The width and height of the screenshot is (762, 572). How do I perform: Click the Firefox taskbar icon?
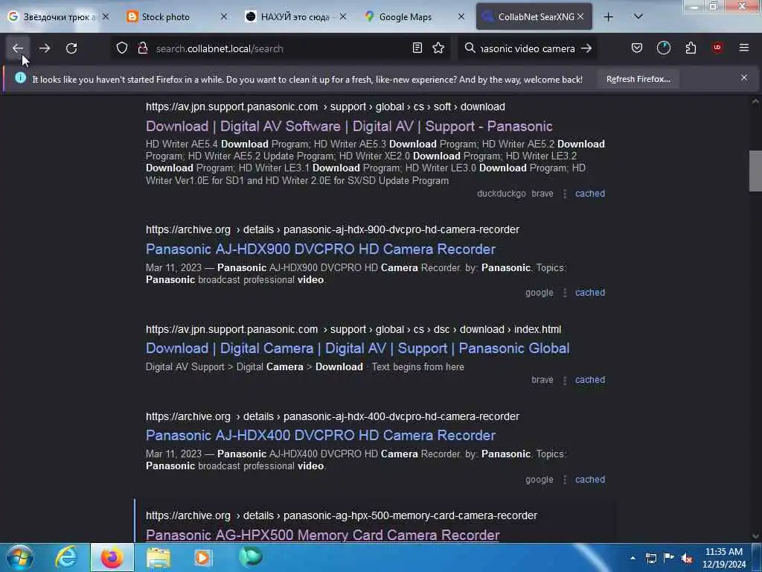[x=112, y=557]
